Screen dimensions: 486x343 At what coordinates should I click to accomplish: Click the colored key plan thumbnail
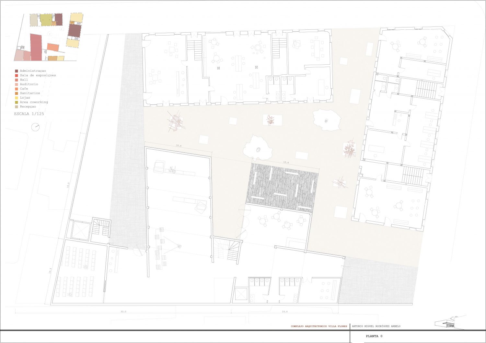point(49,37)
